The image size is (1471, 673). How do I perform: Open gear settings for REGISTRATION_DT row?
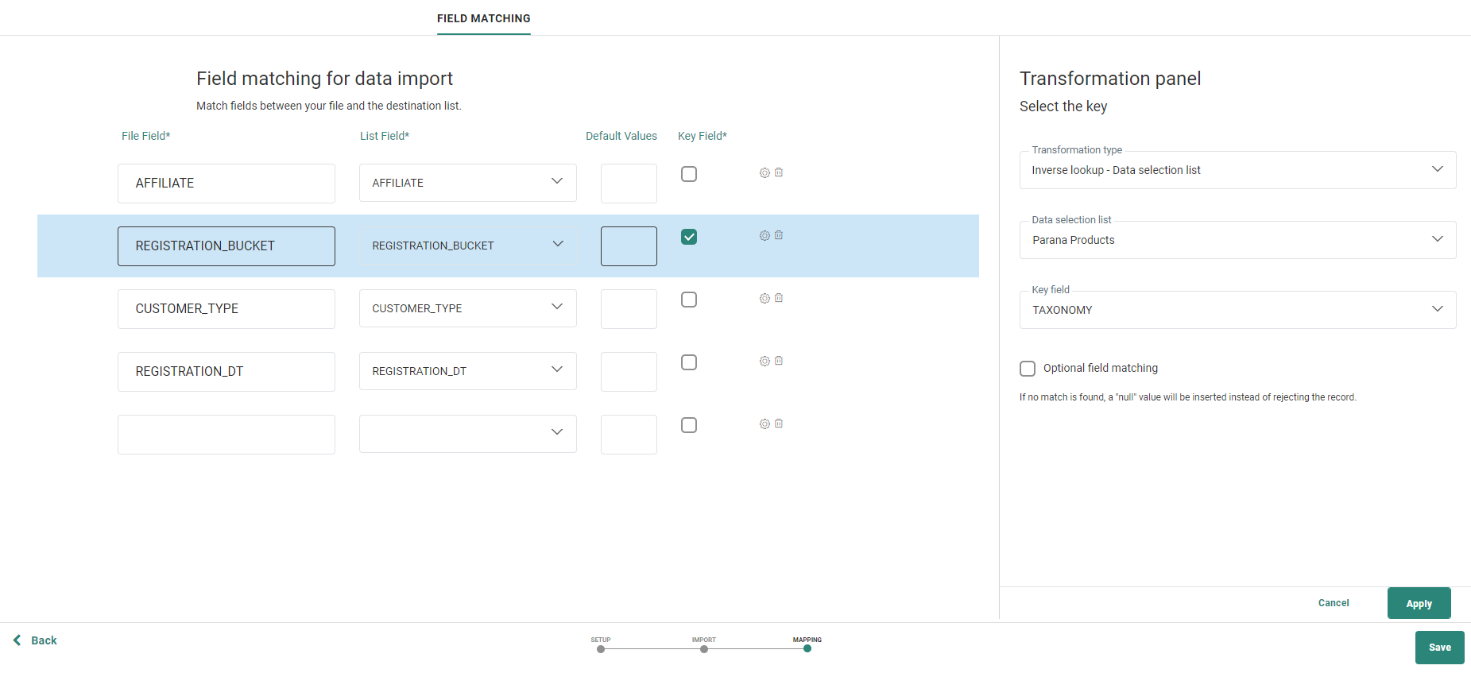(765, 361)
